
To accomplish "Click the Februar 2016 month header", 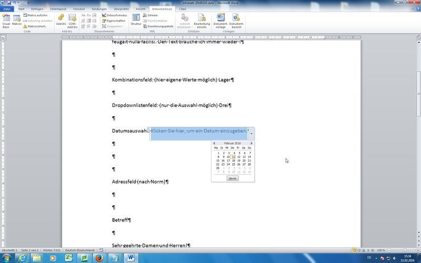I will [233, 143].
